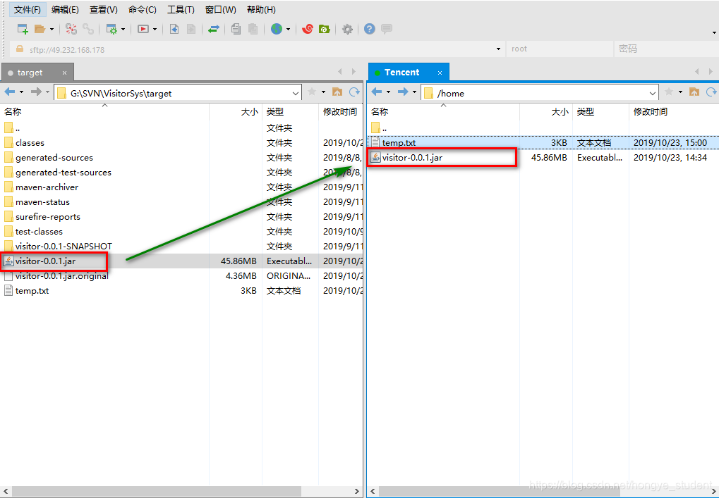Click the red play New Terminal icon

(143, 30)
